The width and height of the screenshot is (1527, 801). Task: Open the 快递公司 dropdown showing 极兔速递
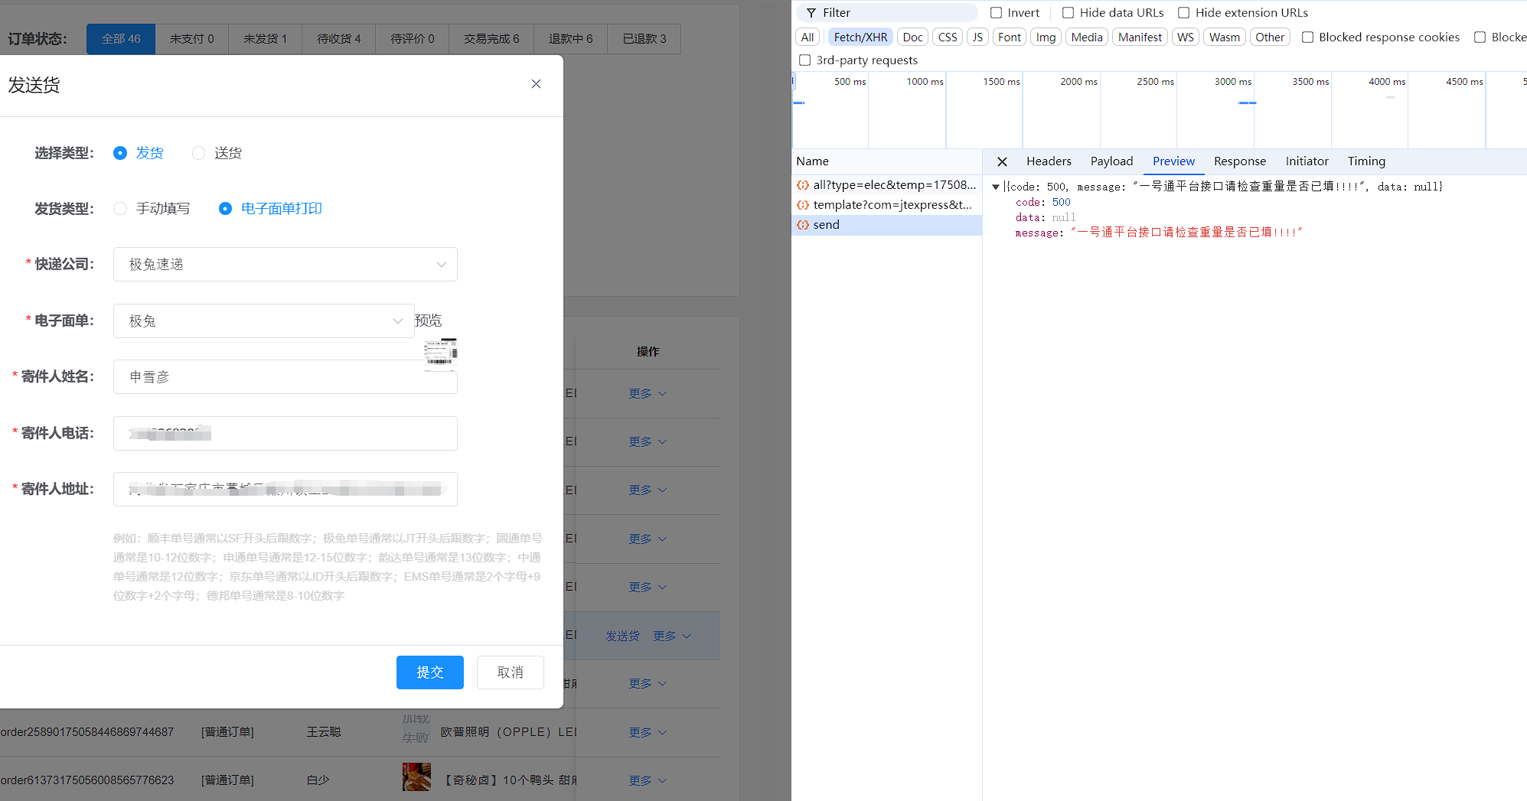coord(285,265)
